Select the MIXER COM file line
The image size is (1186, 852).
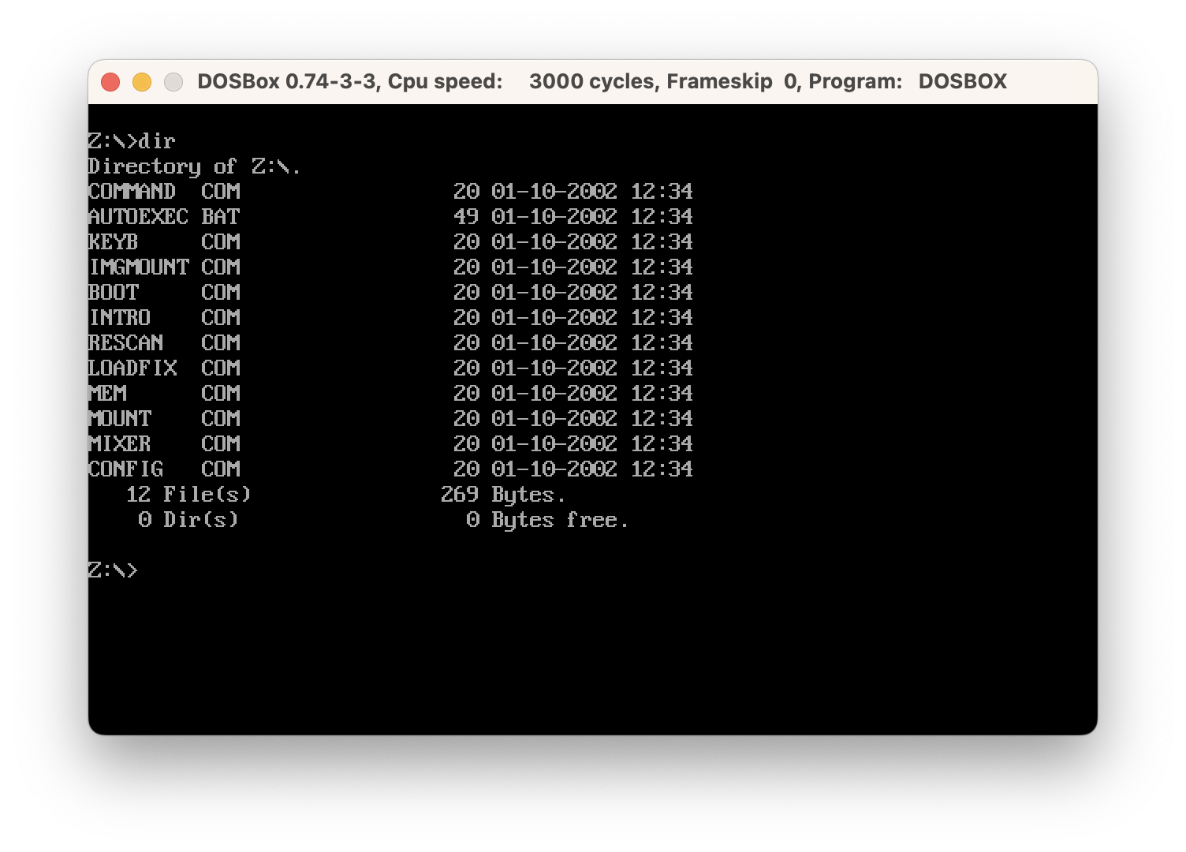(x=391, y=444)
